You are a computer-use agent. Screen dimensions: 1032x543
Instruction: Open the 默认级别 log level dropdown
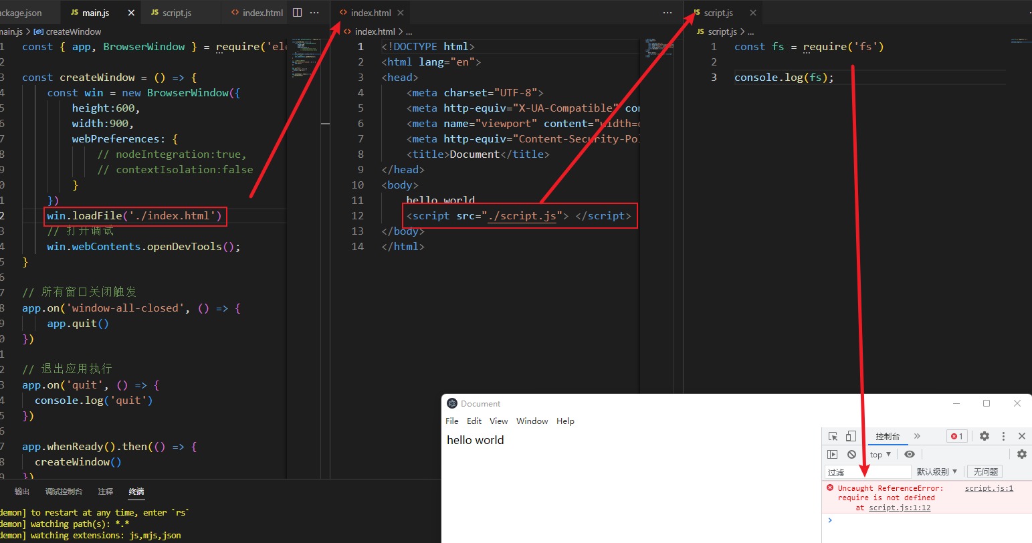pos(936,472)
